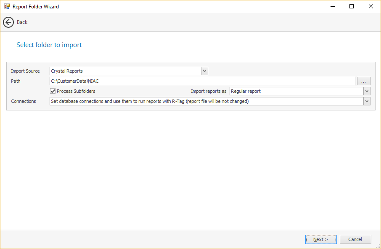Click the Back text label
The image size is (381, 249).
(22, 22)
